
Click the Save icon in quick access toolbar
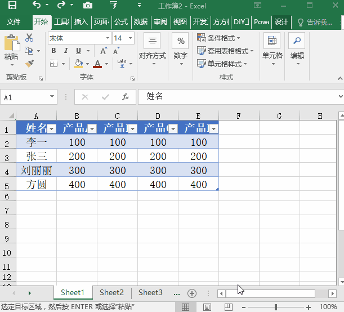click(12, 5)
